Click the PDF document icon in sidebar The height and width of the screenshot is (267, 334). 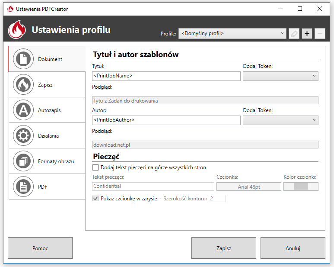click(x=23, y=187)
